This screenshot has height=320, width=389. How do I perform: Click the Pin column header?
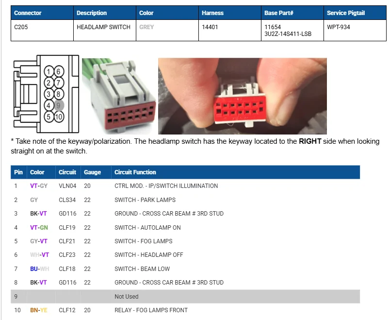tap(18, 172)
